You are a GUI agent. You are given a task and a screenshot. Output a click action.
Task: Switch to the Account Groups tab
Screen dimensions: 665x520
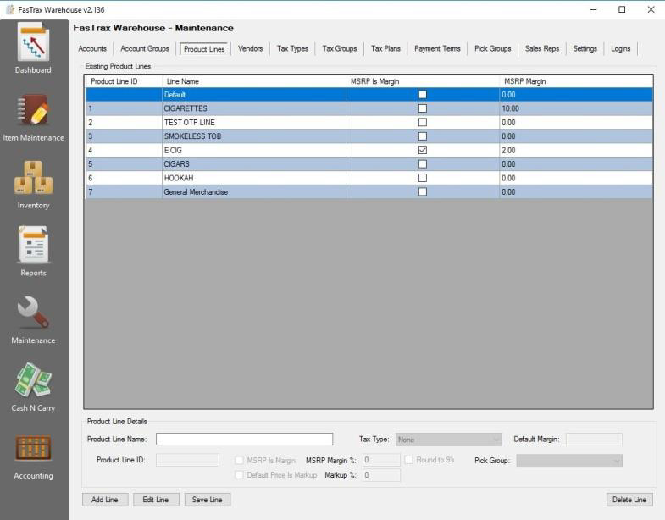145,49
